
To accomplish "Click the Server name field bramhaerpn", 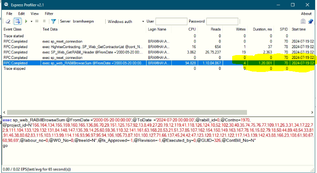I will point(83,21).
